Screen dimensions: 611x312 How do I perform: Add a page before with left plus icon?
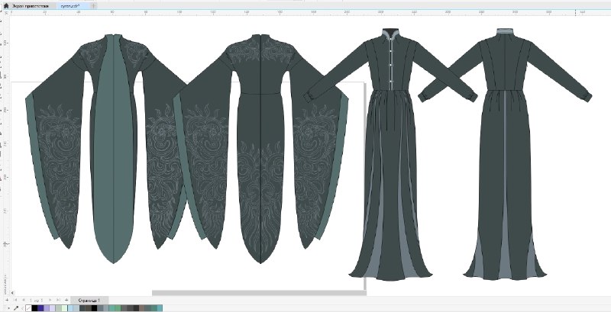(x=7, y=300)
